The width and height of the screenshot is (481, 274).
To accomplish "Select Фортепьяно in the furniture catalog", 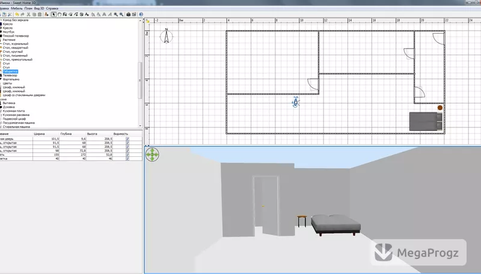I will point(11,79).
